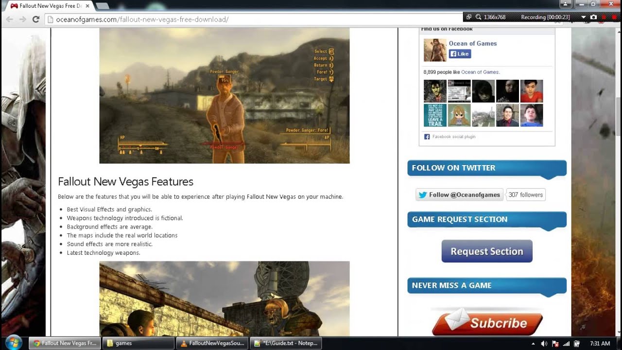Click Ocean of Games Facebook page avatar
This screenshot has height=350, width=622.
click(x=435, y=50)
